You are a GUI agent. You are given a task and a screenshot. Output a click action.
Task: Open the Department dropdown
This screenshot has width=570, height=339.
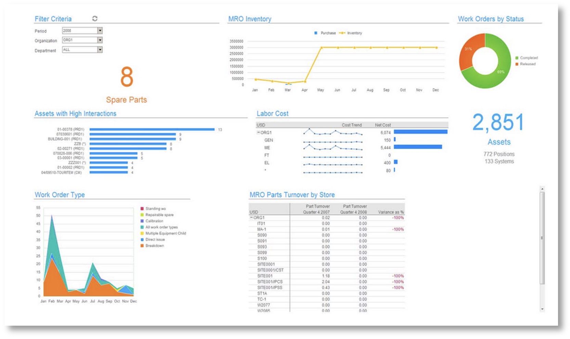point(100,50)
